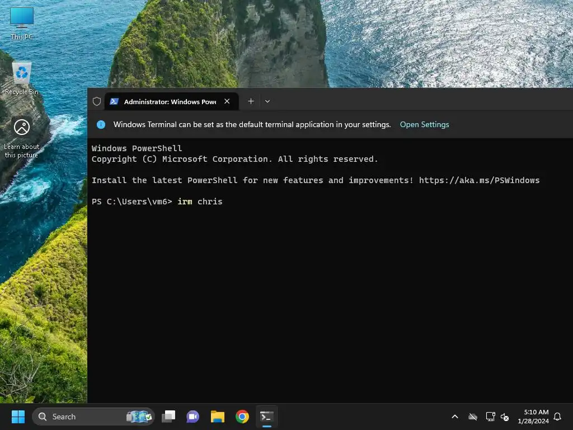Image resolution: width=573 pixels, height=430 pixels.
Task: Open the clock showing 5:10 AM
Action: pos(533,417)
